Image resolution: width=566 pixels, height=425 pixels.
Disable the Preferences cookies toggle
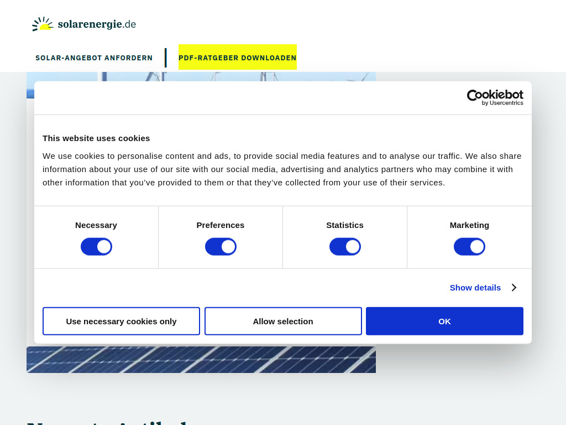tap(221, 246)
